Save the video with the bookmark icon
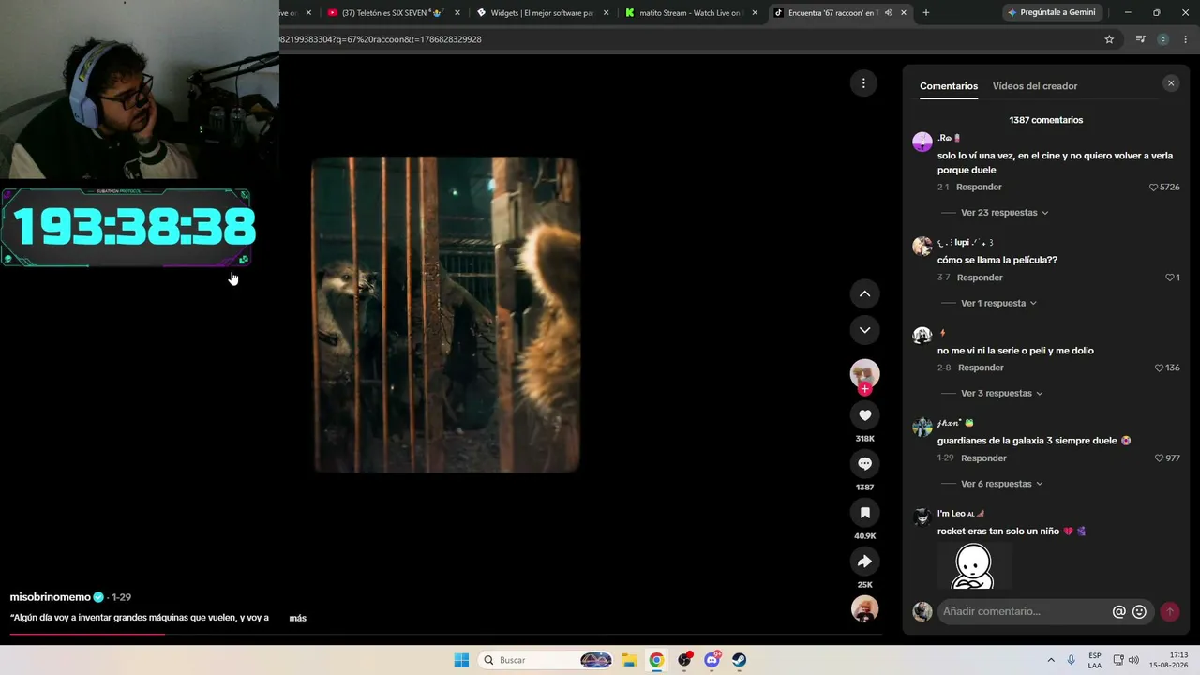 tap(864, 513)
